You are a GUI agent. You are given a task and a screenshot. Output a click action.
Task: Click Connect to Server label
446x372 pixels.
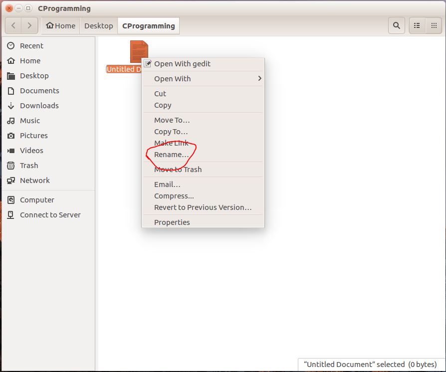(x=50, y=215)
